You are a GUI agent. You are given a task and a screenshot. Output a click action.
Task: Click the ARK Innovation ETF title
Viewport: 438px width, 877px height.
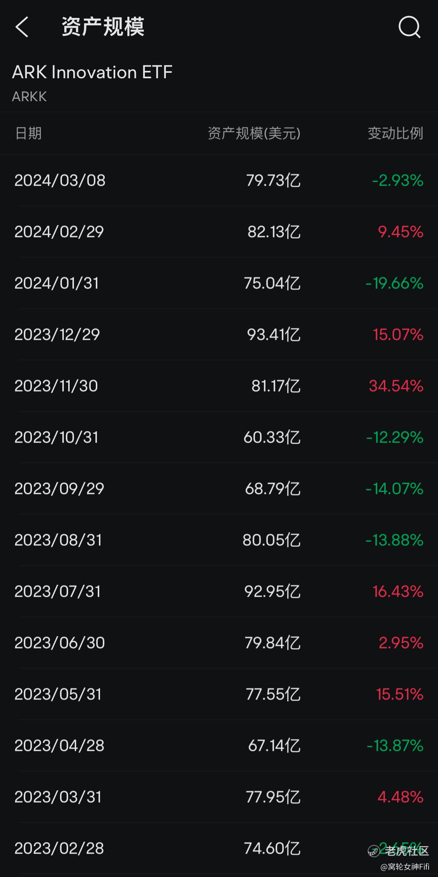[x=92, y=72]
